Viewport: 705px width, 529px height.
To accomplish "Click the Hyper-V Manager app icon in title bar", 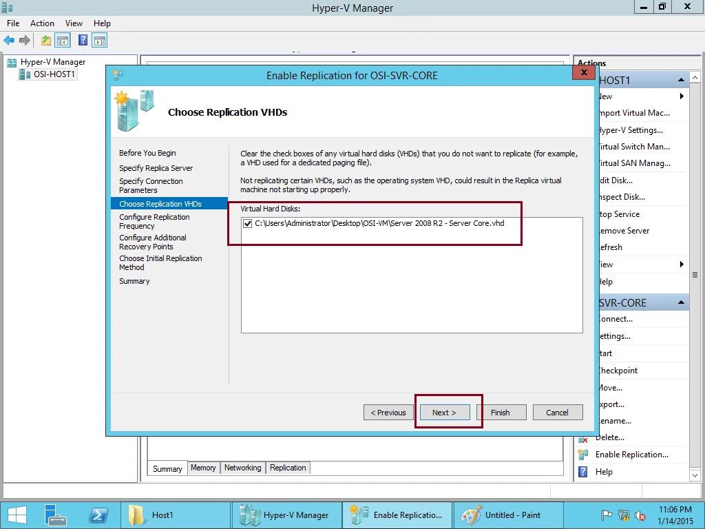I will (7, 8).
